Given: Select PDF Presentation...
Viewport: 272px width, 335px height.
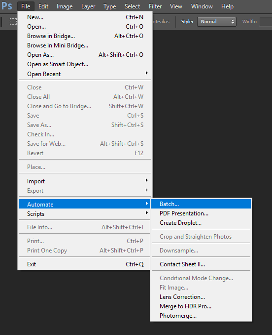Looking at the screenshot, I should 201,213.
